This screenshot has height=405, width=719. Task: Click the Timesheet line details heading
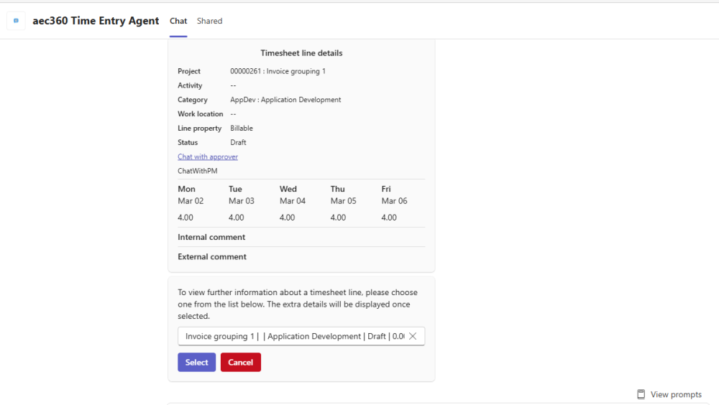pyautogui.click(x=301, y=53)
